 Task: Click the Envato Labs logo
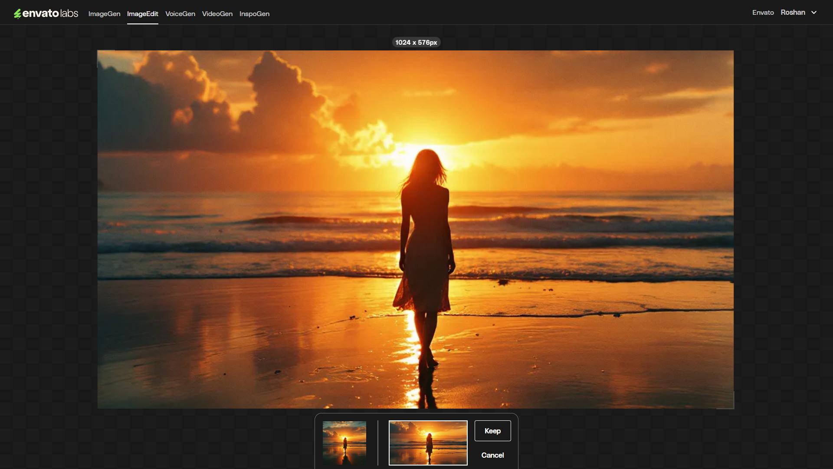coord(46,13)
